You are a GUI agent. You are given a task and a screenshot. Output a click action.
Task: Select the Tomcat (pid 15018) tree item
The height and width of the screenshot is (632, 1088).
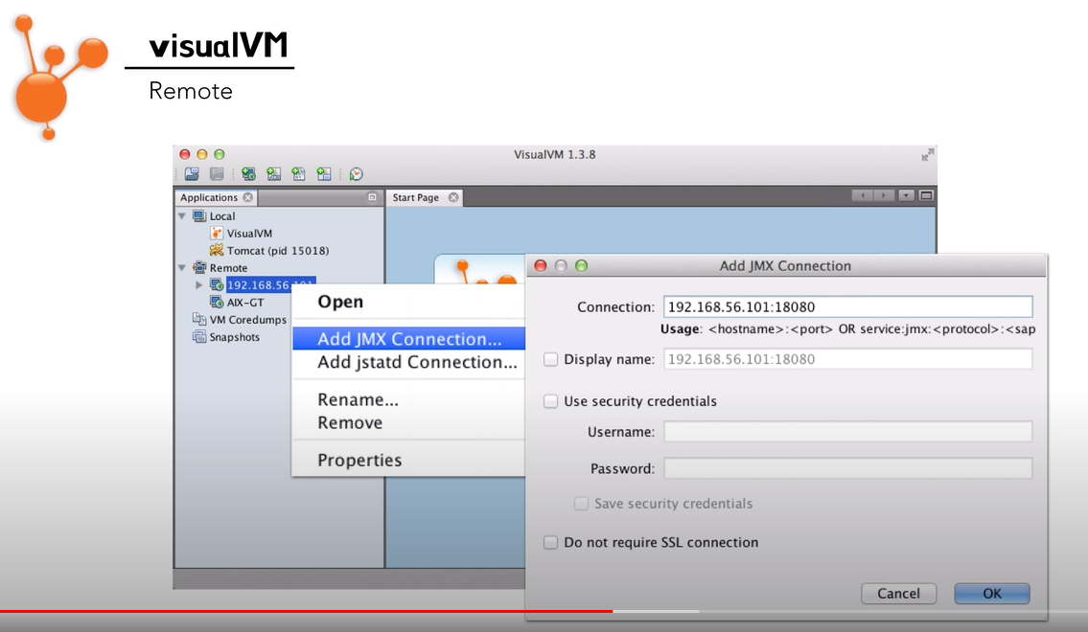pyautogui.click(x=278, y=250)
